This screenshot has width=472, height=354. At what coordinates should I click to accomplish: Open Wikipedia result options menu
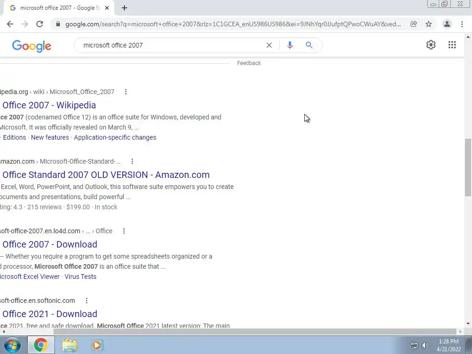126,92
